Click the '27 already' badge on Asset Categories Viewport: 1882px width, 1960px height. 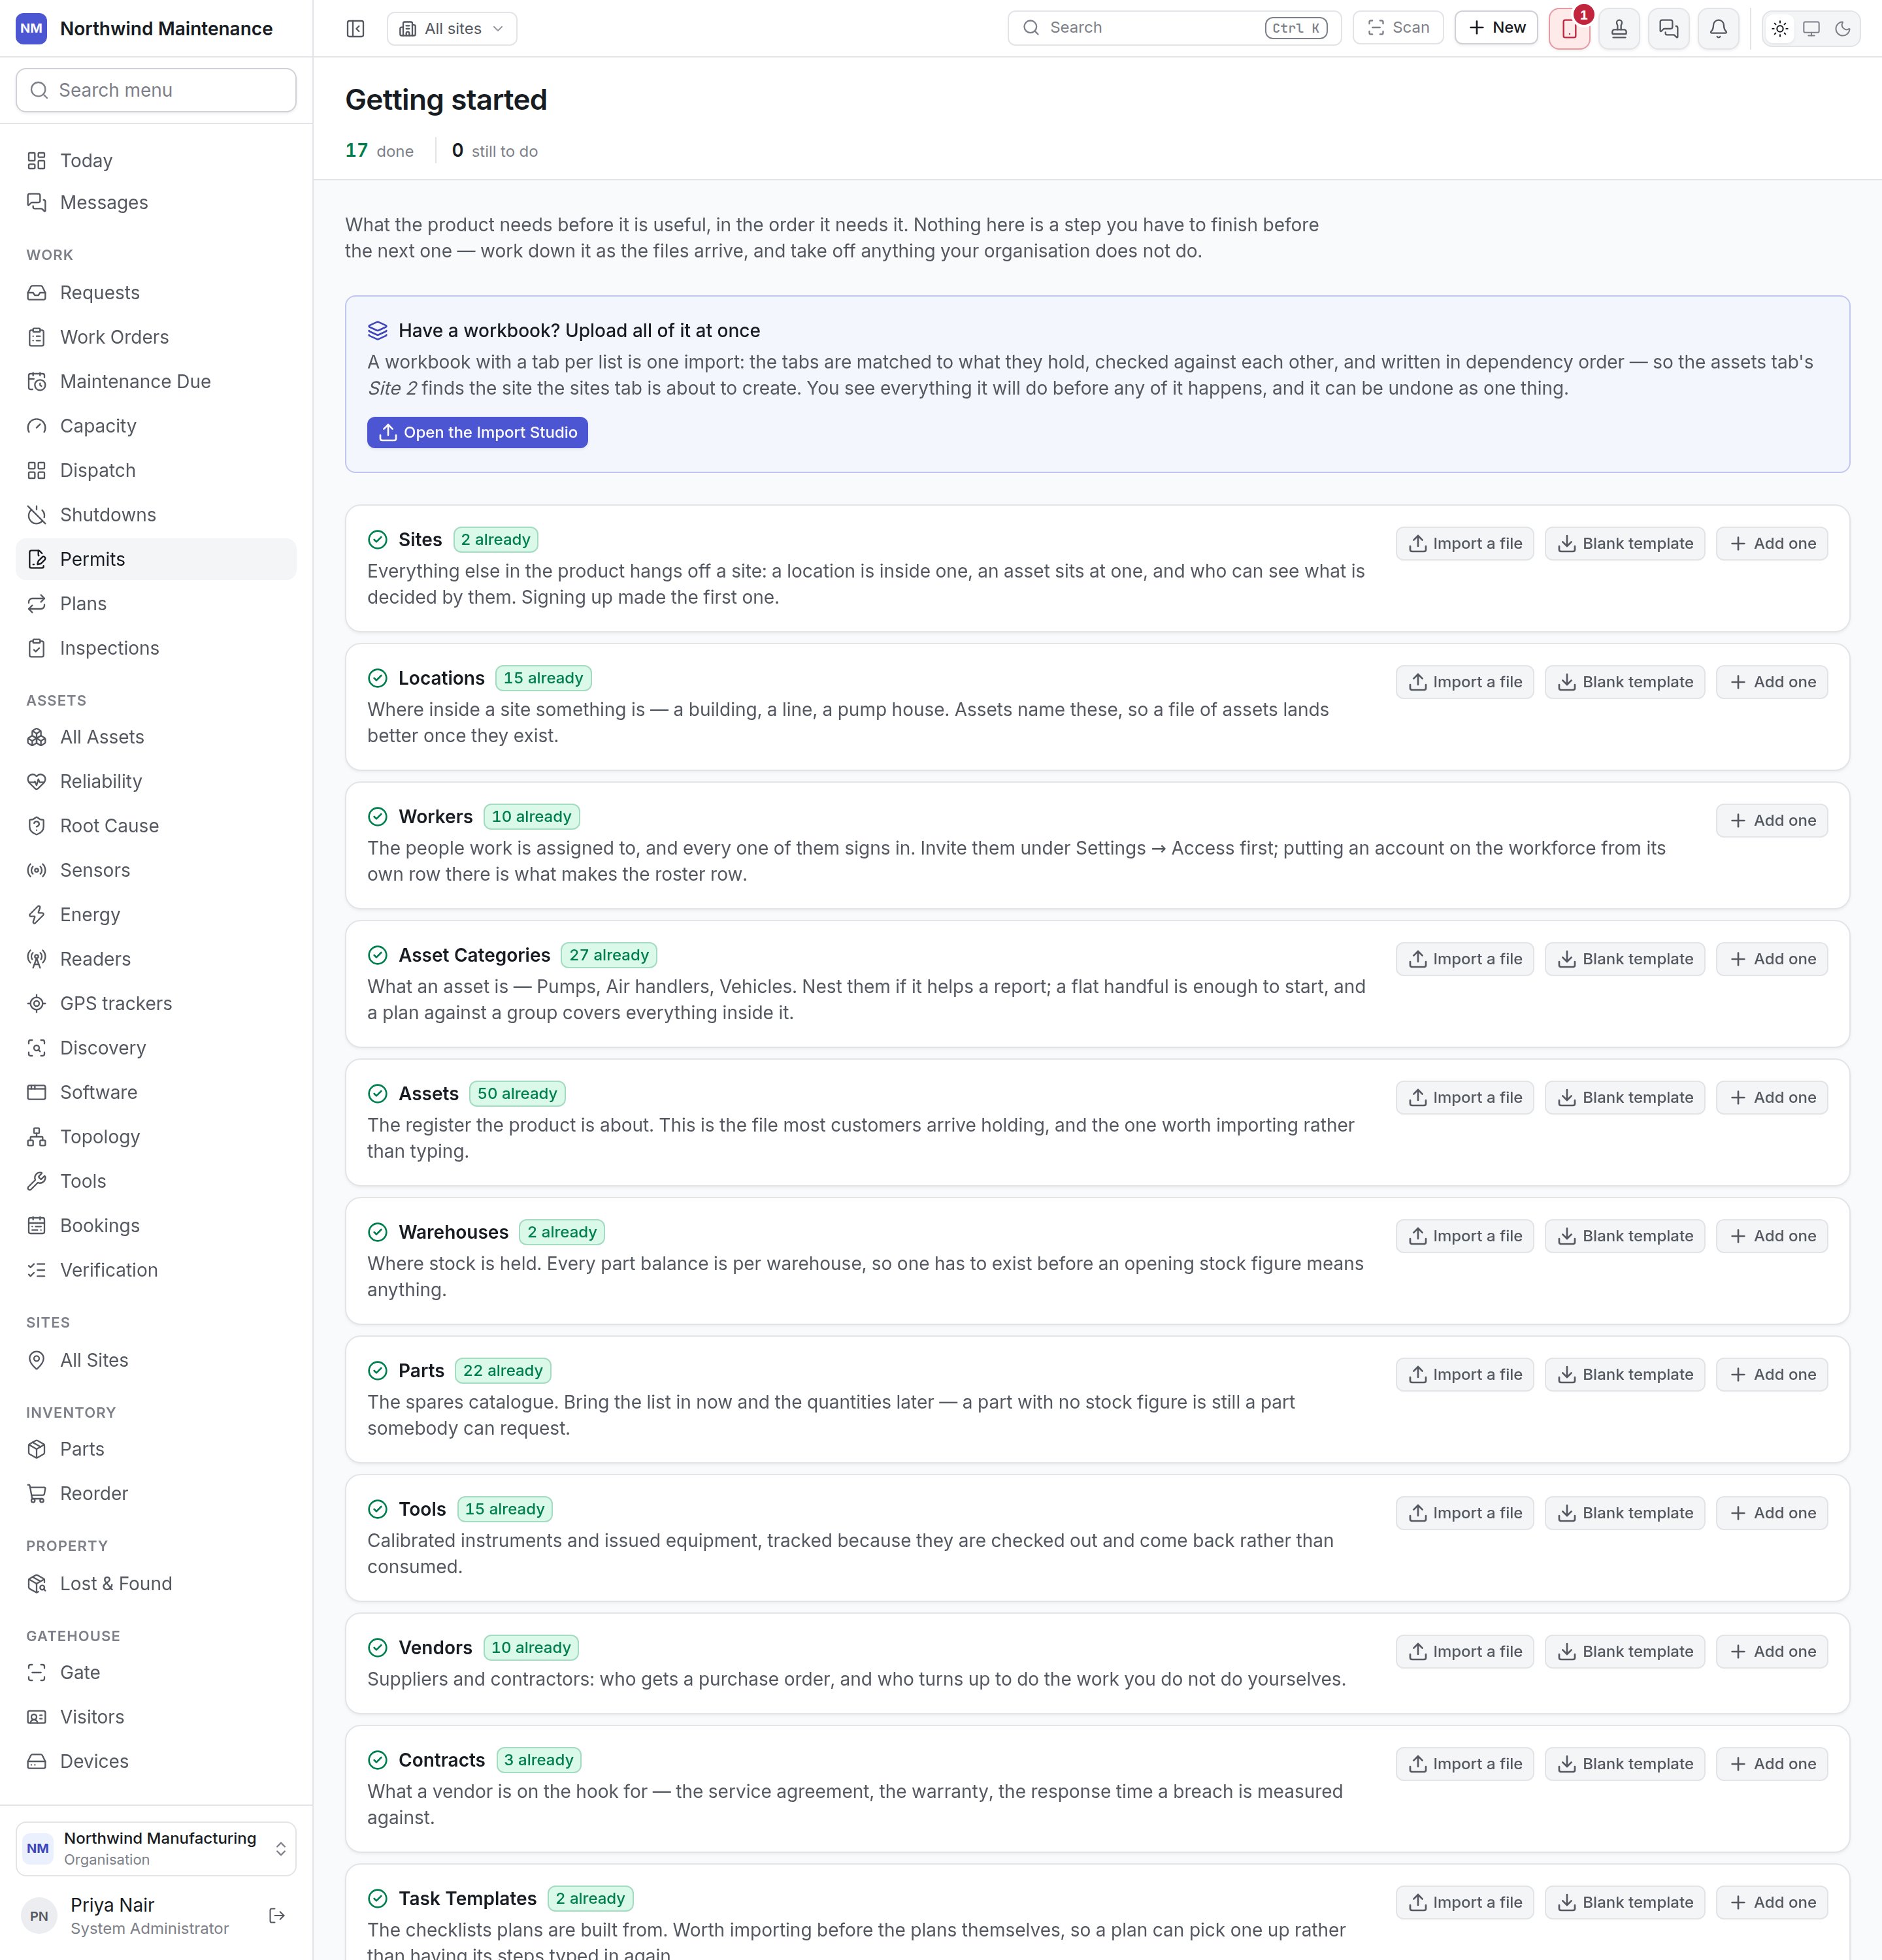[x=609, y=955]
